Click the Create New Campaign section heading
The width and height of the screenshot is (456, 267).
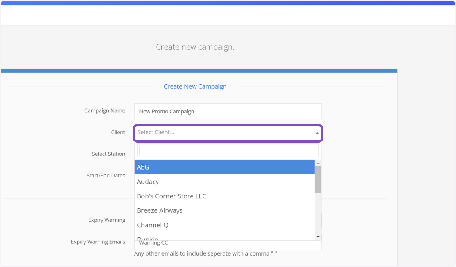tap(195, 86)
